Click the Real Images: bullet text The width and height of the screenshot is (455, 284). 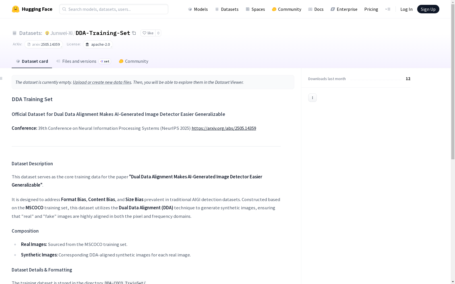(34, 244)
